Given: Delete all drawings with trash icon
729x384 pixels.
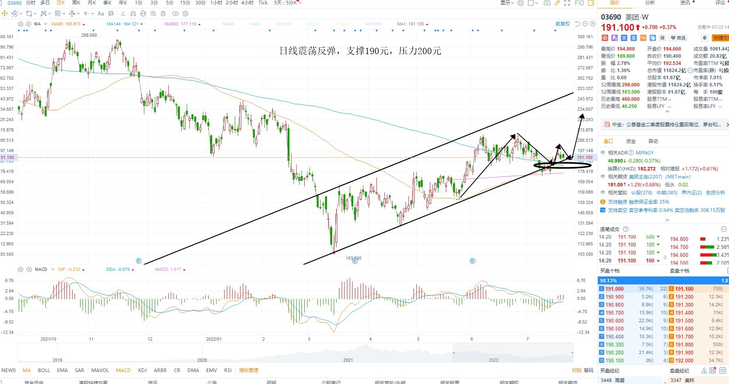Looking at the screenshot, I should coord(163,14).
